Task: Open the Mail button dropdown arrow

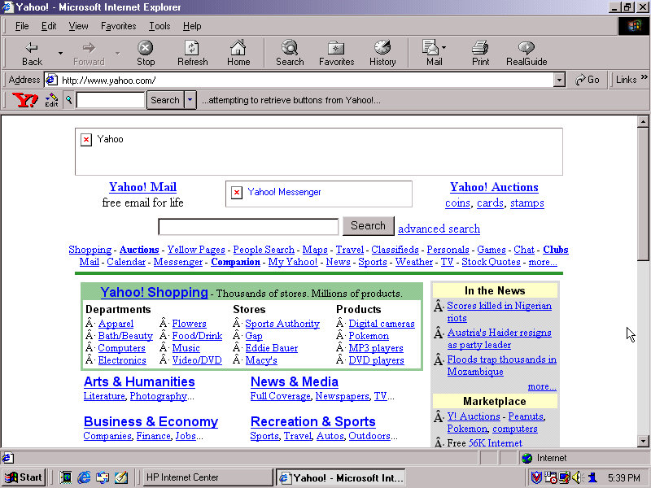Action: pos(444,48)
